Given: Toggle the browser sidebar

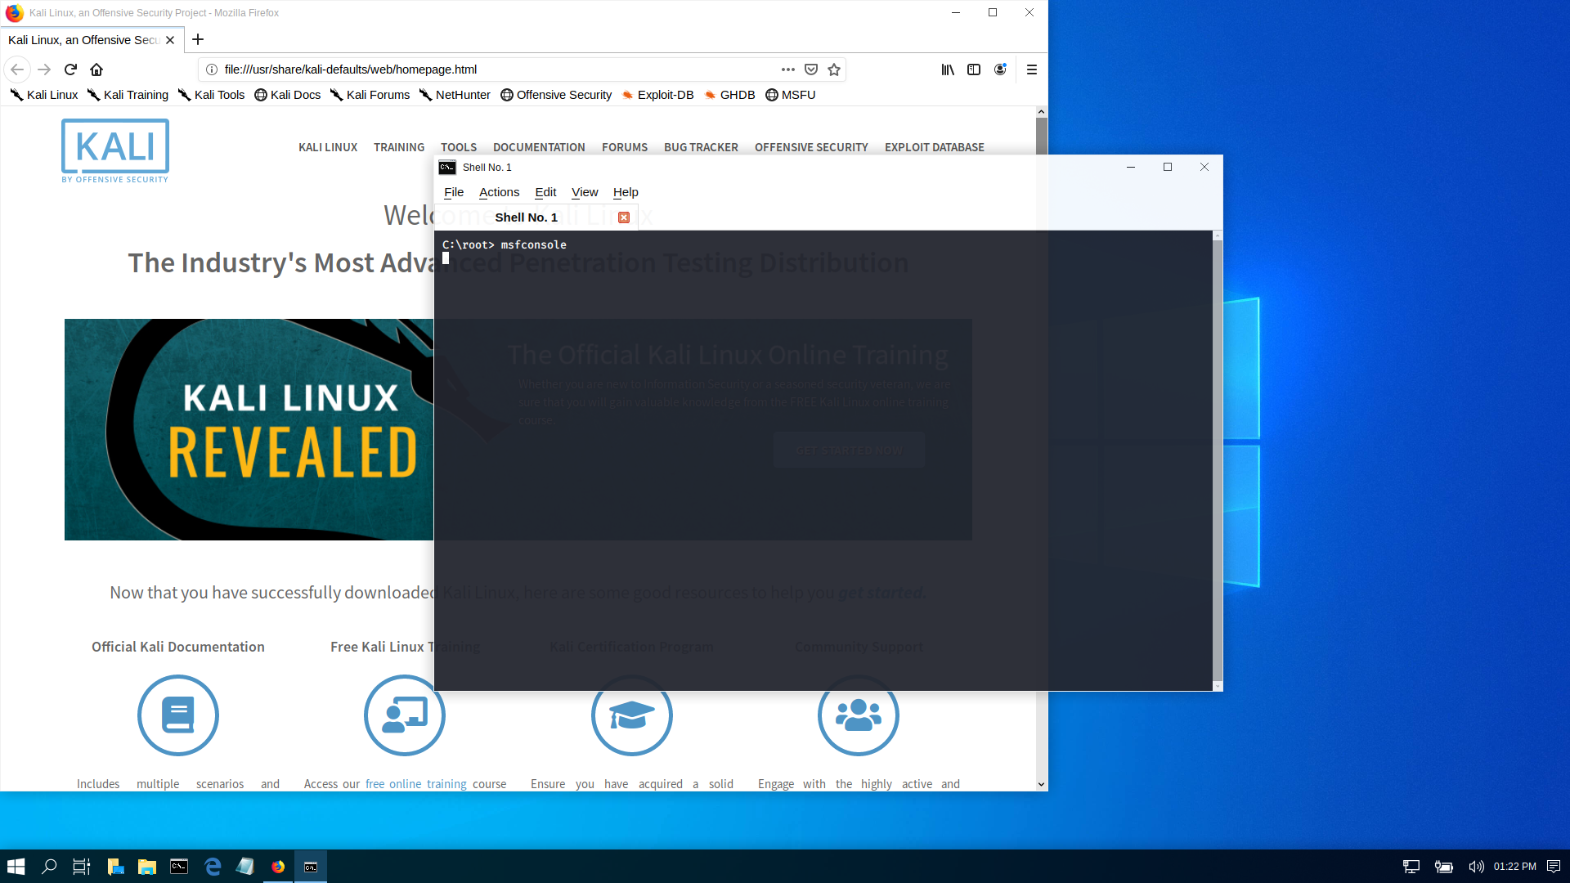Looking at the screenshot, I should point(974,69).
